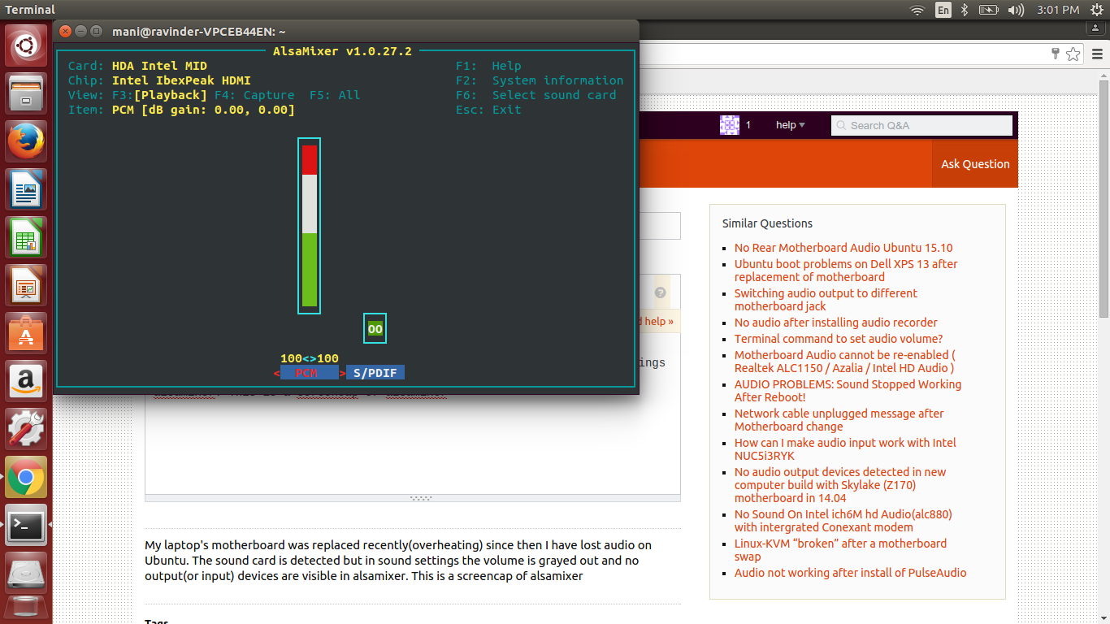
Task: Open LibreOffice Calc from the dock
Action: coord(26,237)
